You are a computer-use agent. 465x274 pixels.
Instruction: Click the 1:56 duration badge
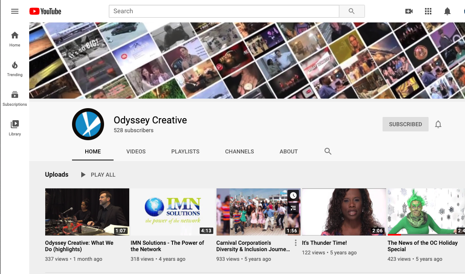(x=292, y=231)
